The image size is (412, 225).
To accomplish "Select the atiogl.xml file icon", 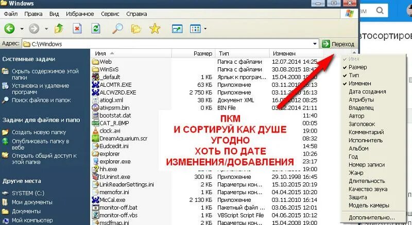I will coord(95,100).
